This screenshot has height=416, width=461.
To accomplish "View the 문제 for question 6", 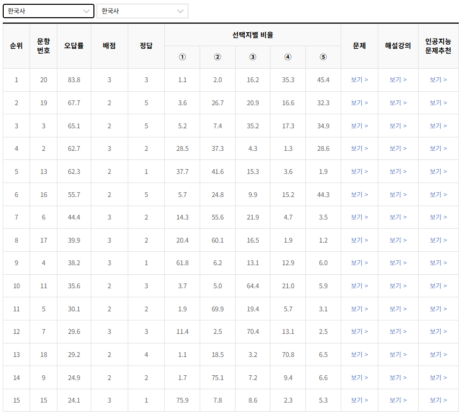I will point(360,217).
